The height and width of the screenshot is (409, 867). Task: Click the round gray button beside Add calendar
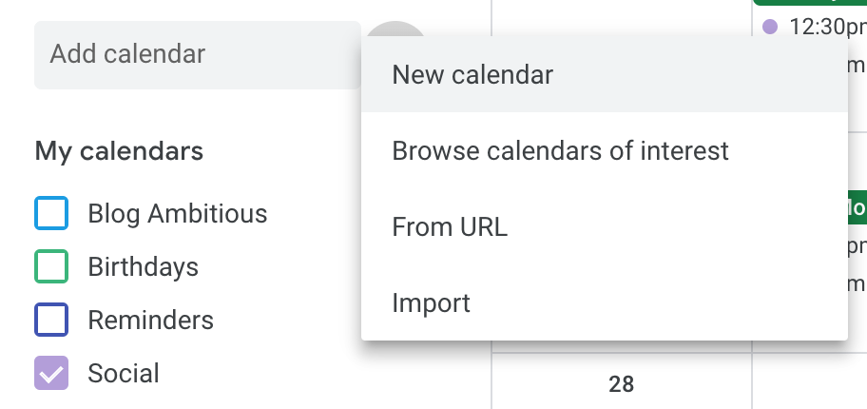coord(395,29)
